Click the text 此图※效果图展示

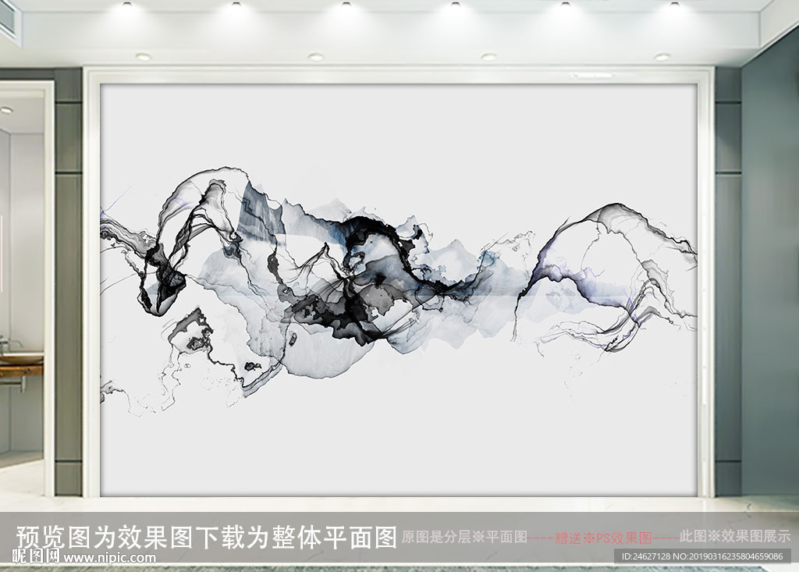(735, 536)
